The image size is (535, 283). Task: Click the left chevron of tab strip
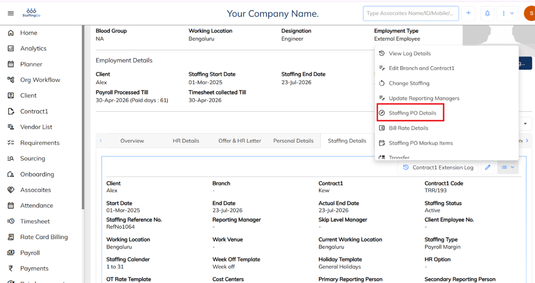tap(100, 141)
